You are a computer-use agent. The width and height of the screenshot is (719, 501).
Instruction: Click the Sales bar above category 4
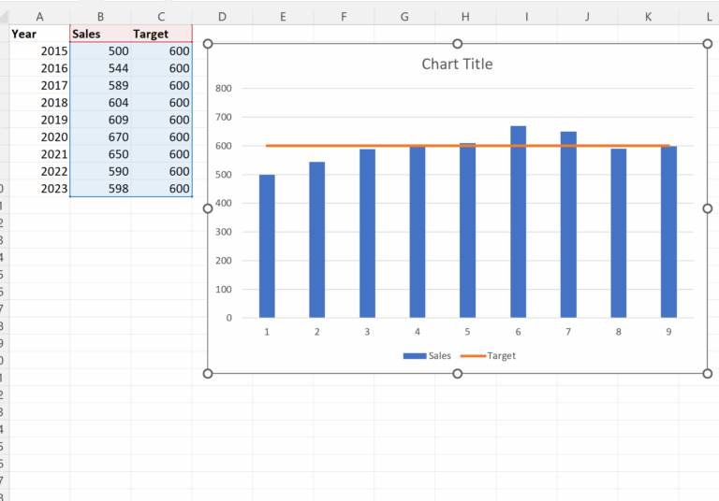coord(418,231)
